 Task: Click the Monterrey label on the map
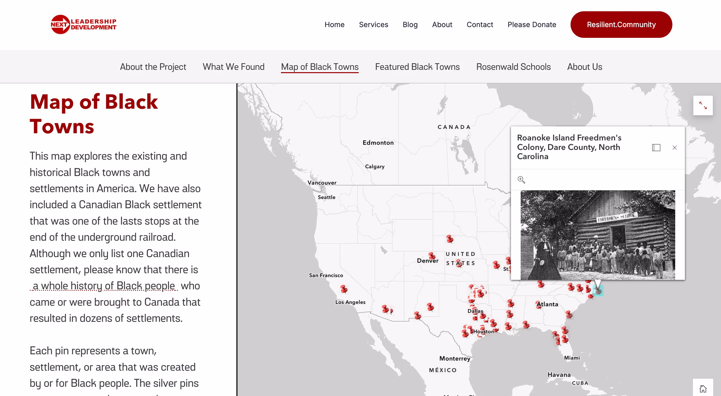tap(455, 358)
